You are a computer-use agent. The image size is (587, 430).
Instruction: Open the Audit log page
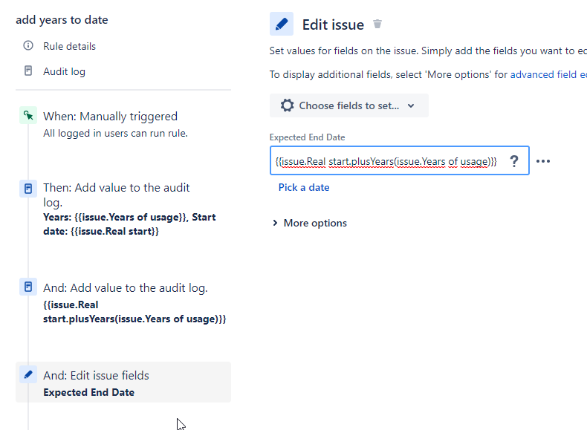(64, 71)
